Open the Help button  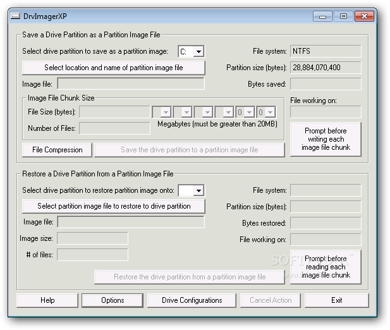click(47, 300)
